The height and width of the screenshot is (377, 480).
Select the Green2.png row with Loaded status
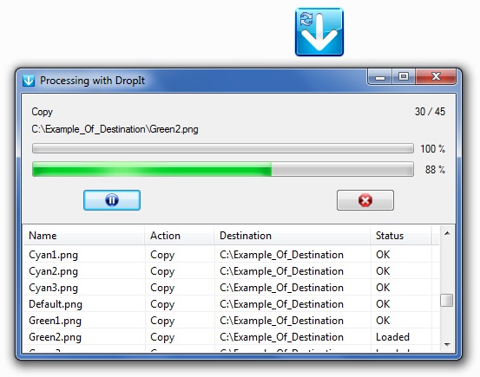[x=232, y=337]
